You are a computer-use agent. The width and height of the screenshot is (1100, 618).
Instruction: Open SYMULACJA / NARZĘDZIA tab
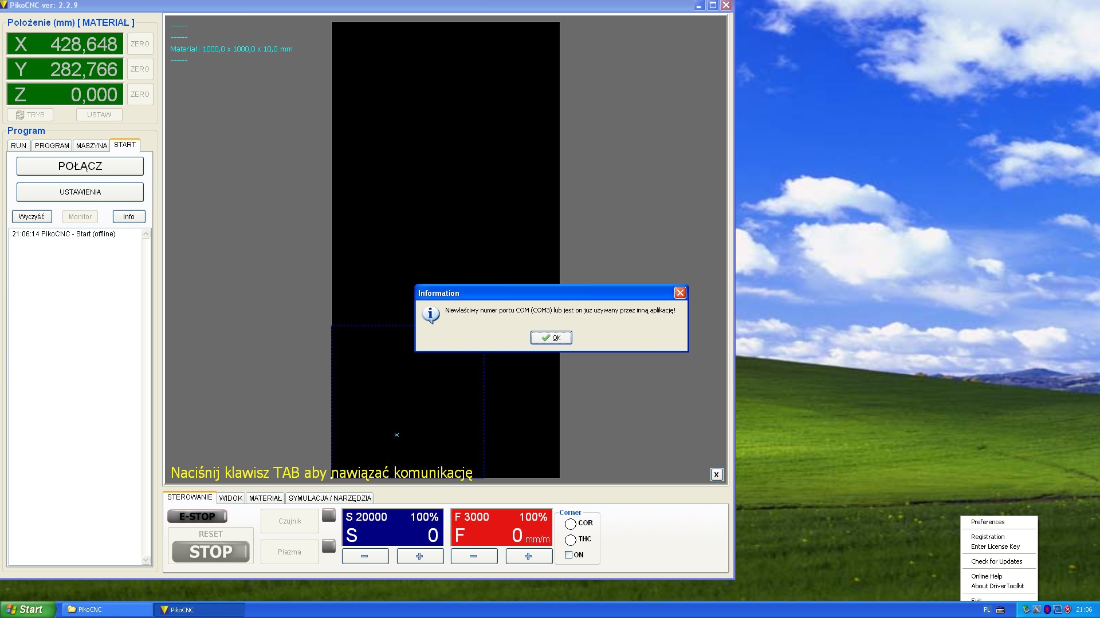point(330,498)
